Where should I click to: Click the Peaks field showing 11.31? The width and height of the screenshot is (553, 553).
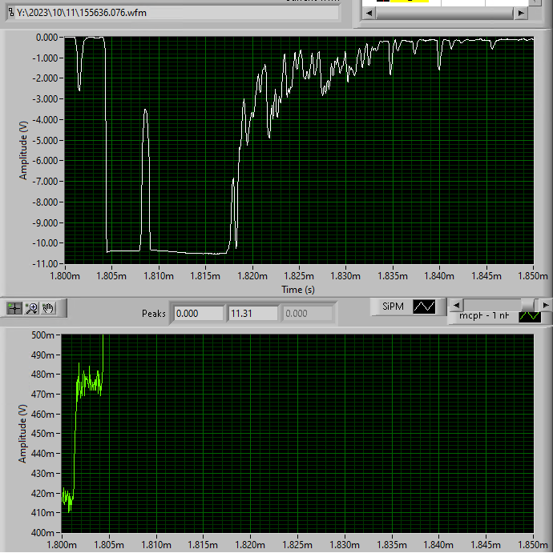pyautogui.click(x=252, y=314)
